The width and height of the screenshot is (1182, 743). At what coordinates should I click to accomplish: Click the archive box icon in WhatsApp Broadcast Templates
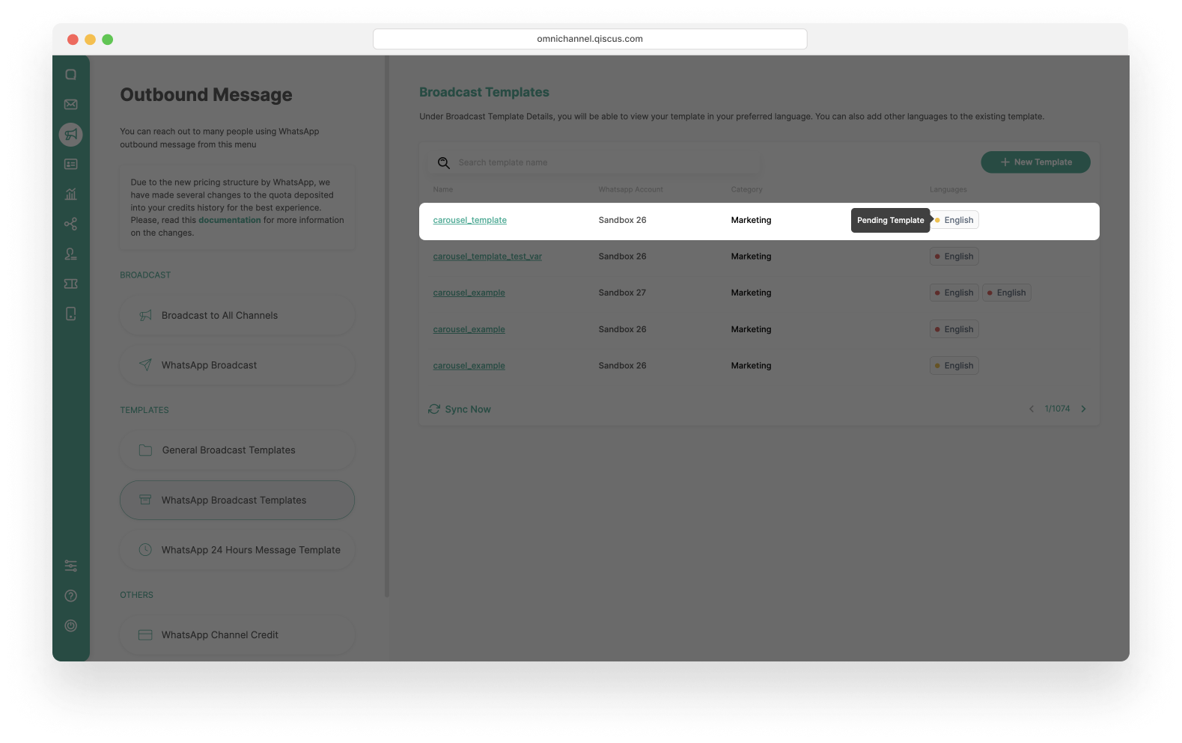pyautogui.click(x=145, y=501)
